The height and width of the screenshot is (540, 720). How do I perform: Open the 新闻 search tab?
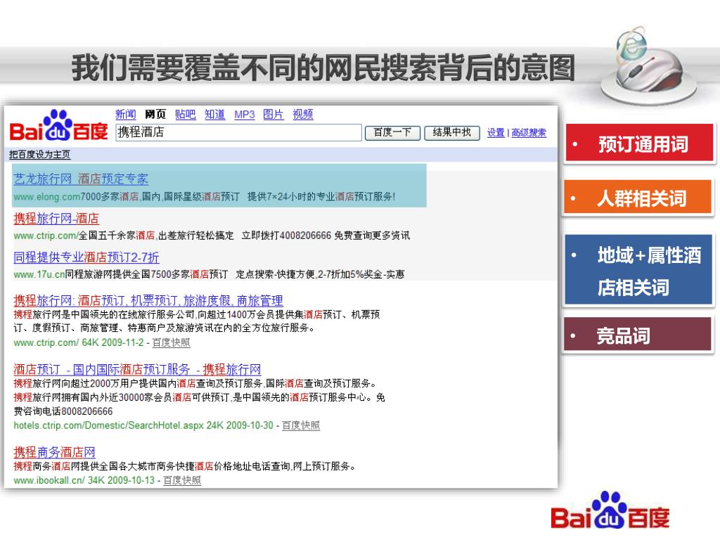tap(125, 115)
